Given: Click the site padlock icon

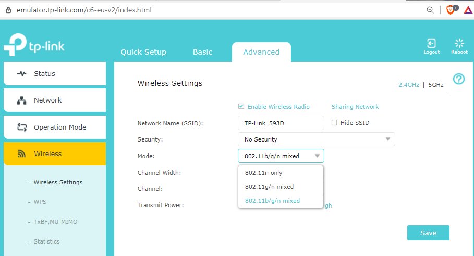Looking at the screenshot, I should click(x=8, y=10).
